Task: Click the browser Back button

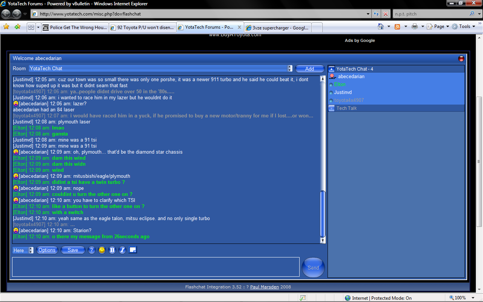Action: 6,14
